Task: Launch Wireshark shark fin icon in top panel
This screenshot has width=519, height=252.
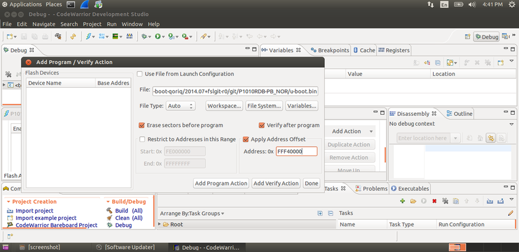Action: (84, 4)
